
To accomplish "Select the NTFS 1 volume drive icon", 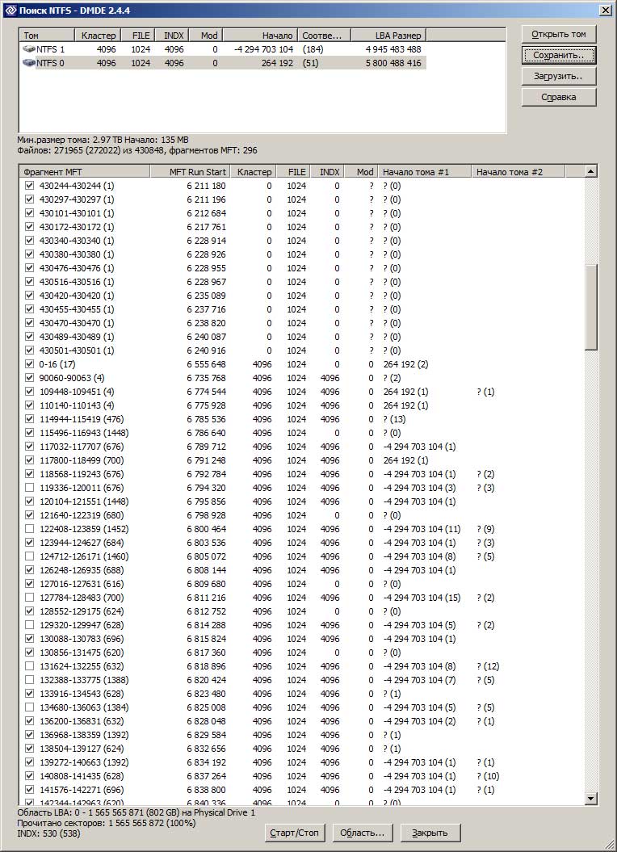I will (x=29, y=49).
